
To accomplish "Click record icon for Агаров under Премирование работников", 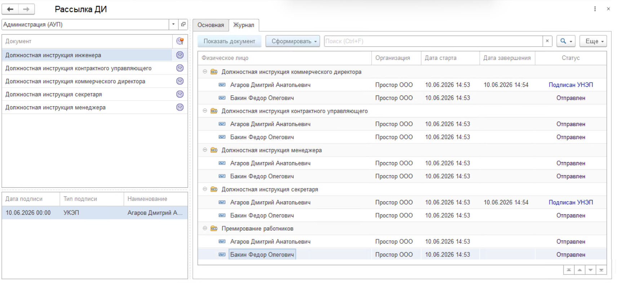I will point(222,241).
